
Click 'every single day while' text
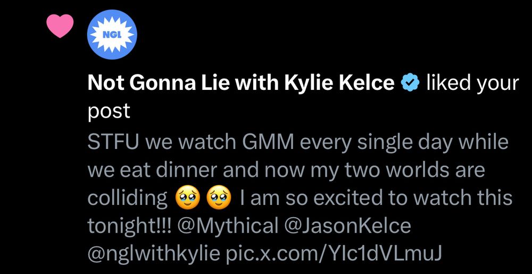[x=404, y=143]
